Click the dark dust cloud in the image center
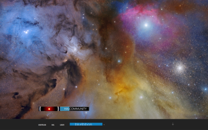Image resolution: width=208 pixels, height=130 pixels. [73, 73]
